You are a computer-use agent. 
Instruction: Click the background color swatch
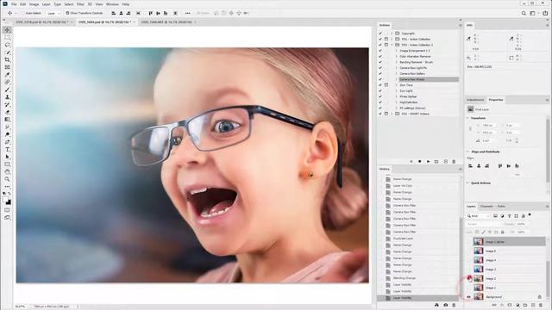(x=9, y=203)
